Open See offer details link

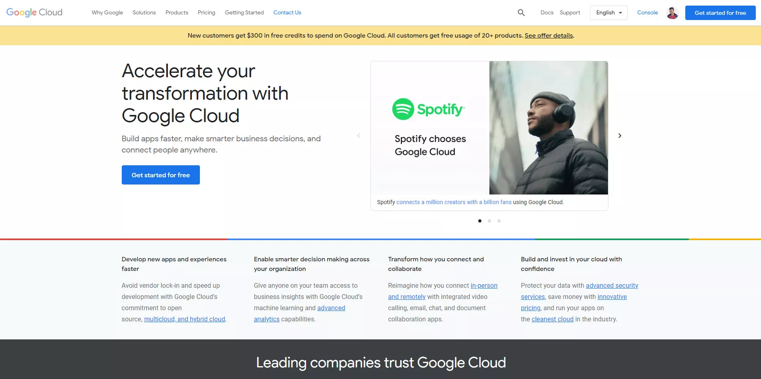[548, 35]
